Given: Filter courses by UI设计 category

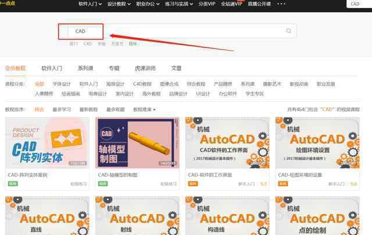Looking at the screenshot, I should pyautogui.click(x=203, y=94).
